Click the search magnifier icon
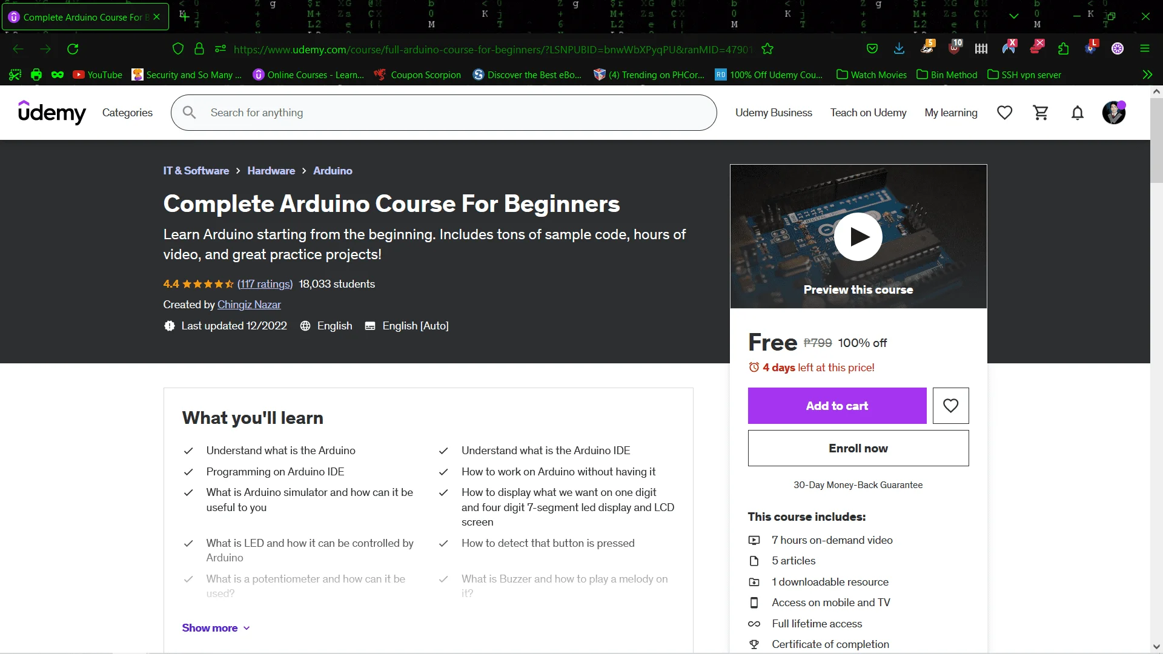Viewport: 1163px width, 654px height. pyautogui.click(x=189, y=113)
